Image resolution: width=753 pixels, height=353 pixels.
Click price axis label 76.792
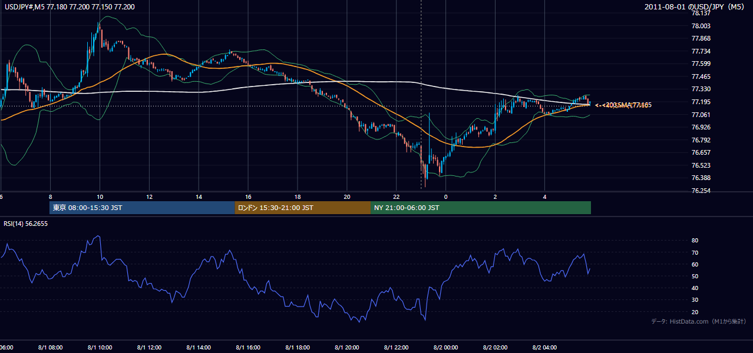coord(701,140)
